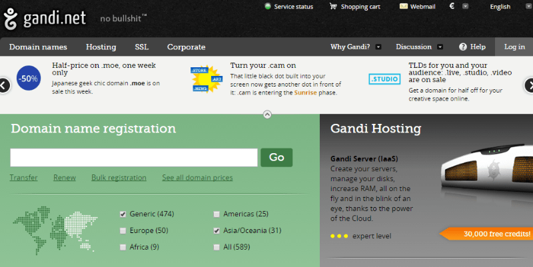The image size is (533, 267).
Task: Follow the Renew link
Action: pos(65,178)
